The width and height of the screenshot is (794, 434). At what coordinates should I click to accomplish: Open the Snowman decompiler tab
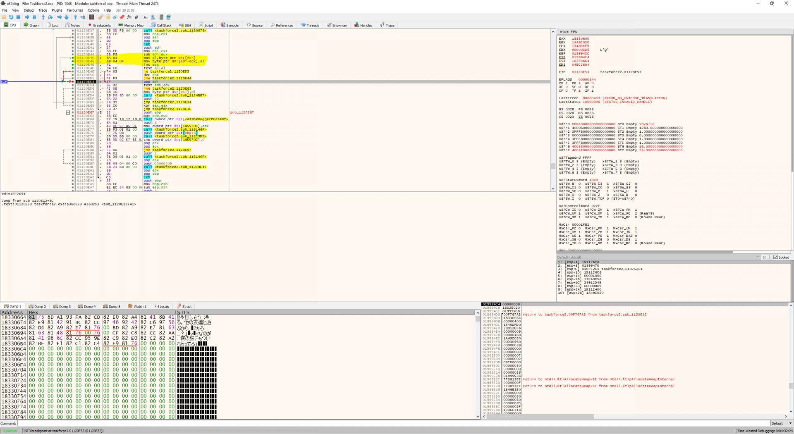337,25
